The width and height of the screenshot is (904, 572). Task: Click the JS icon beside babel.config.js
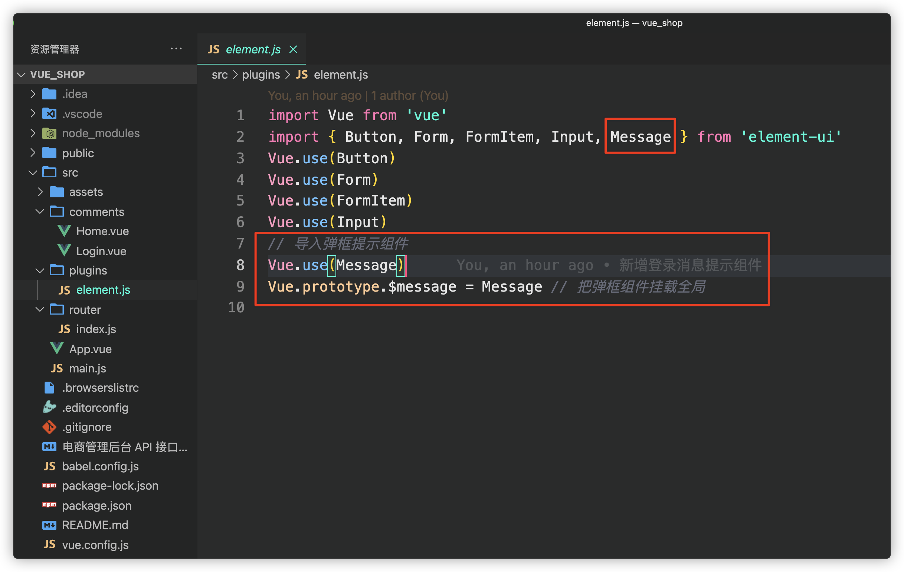(x=49, y=466)
